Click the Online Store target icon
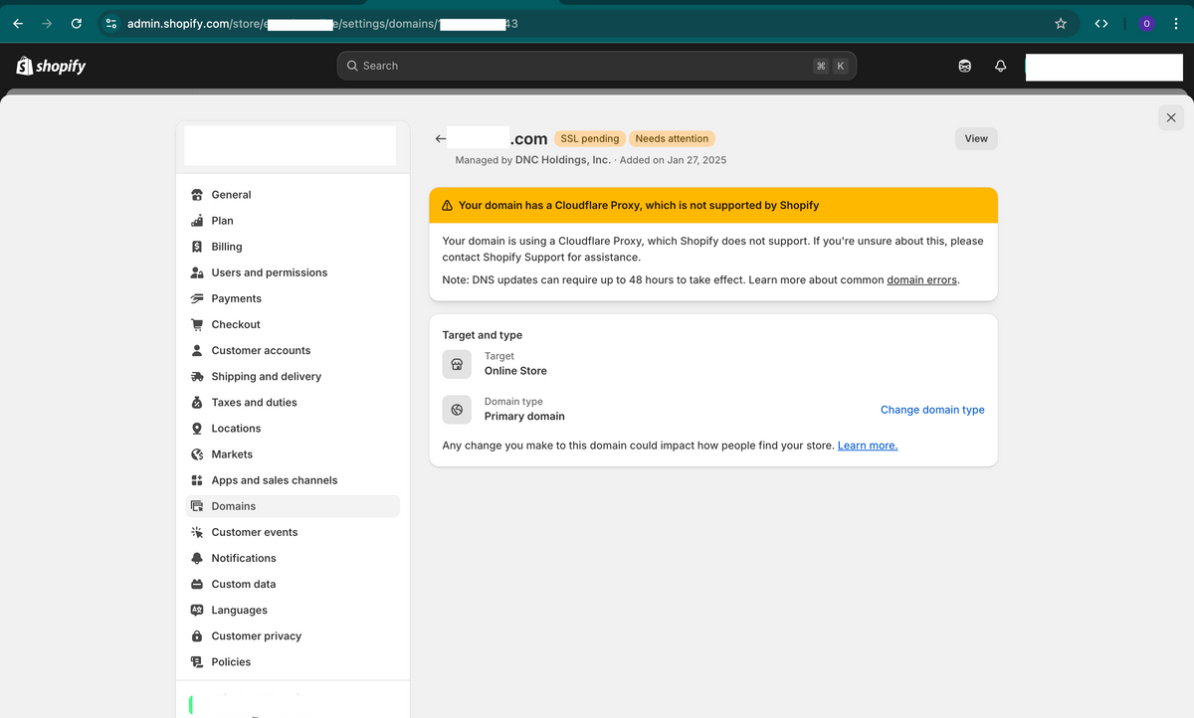Screen dimensions: 1194x718 (x=457, y=364)
